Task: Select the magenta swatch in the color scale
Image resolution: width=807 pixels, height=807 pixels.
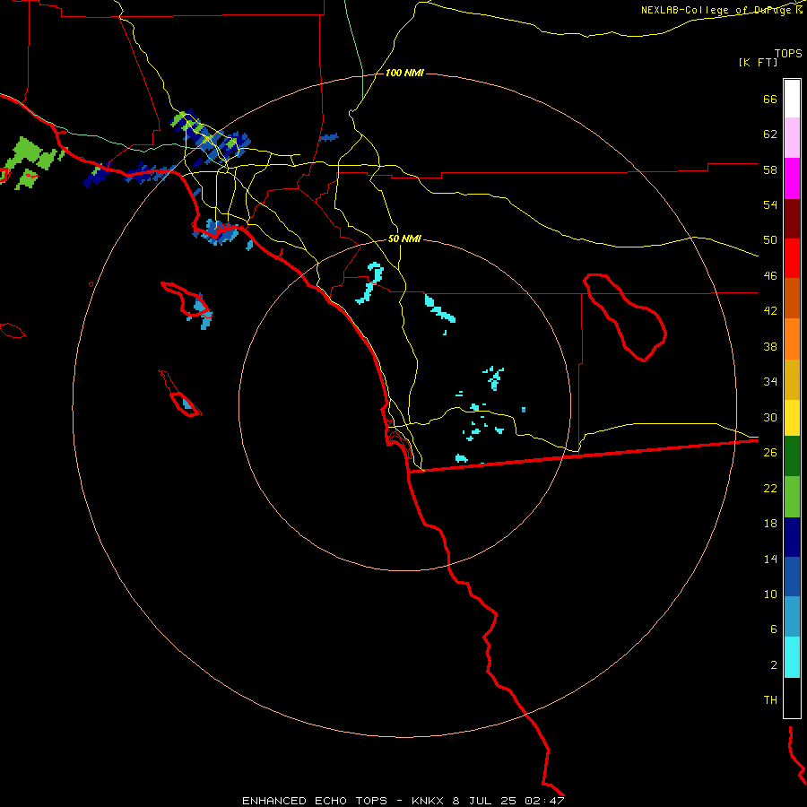Action: [x=792, y=178]
